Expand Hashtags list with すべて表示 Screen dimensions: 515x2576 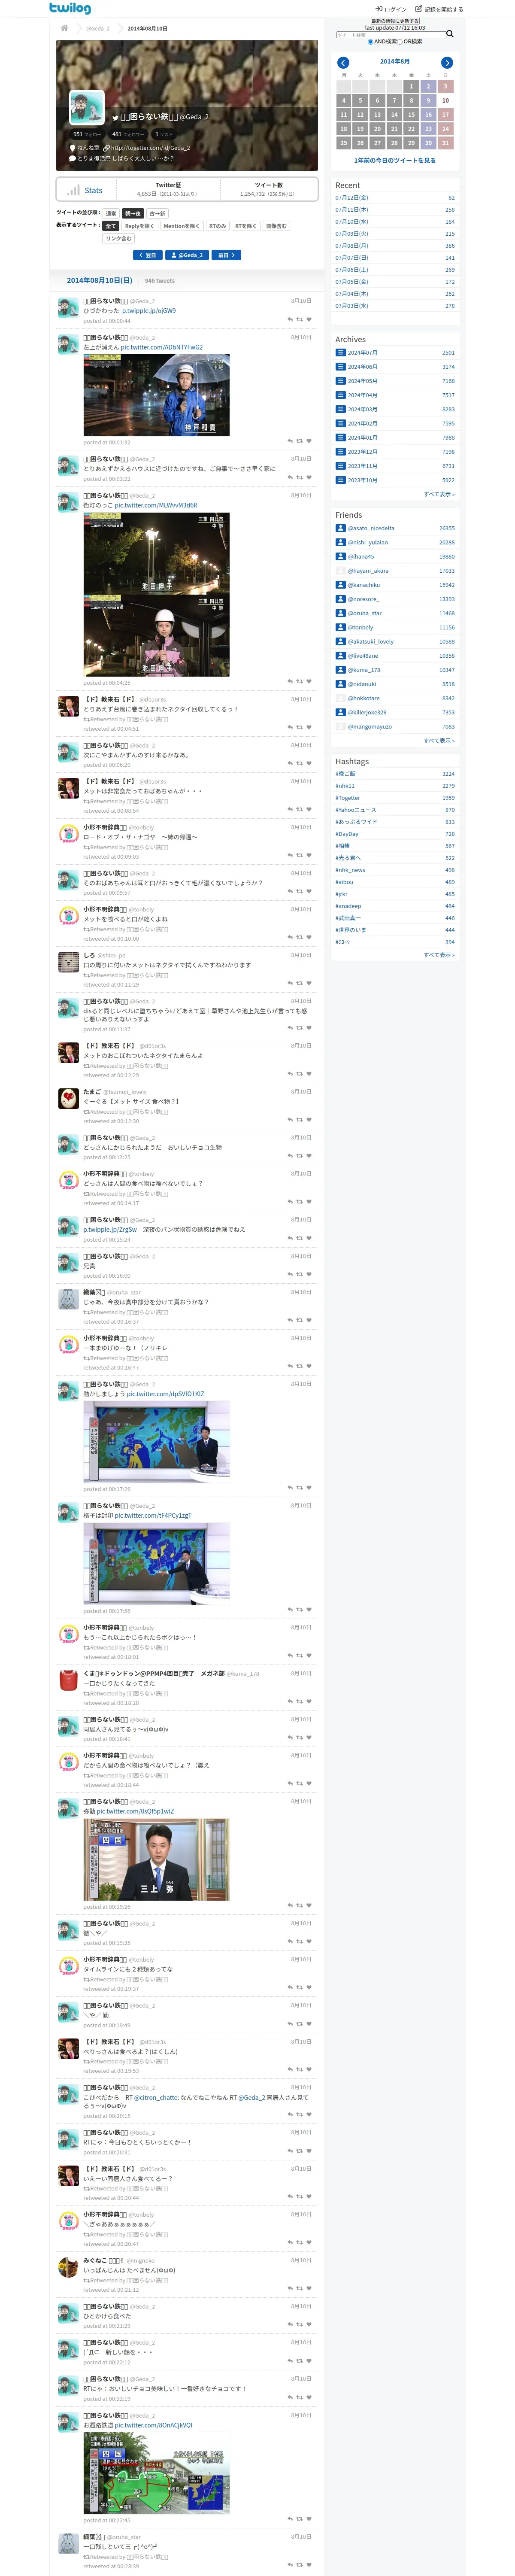click(439, 955)
